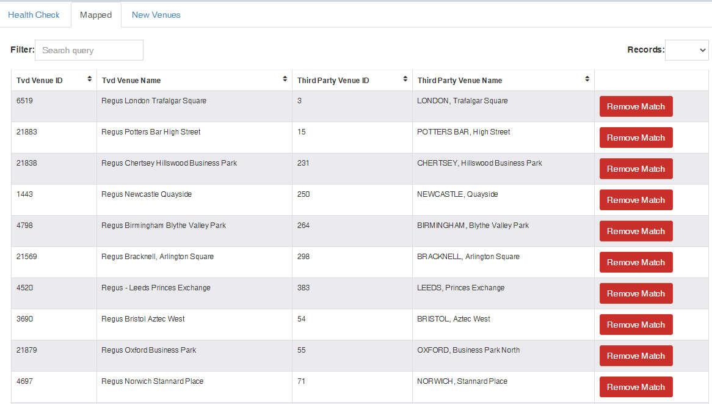This screenshot has height=404, width=712.
Task: Click the Third Party Venue Name header text
Action: tap(460, 81)
